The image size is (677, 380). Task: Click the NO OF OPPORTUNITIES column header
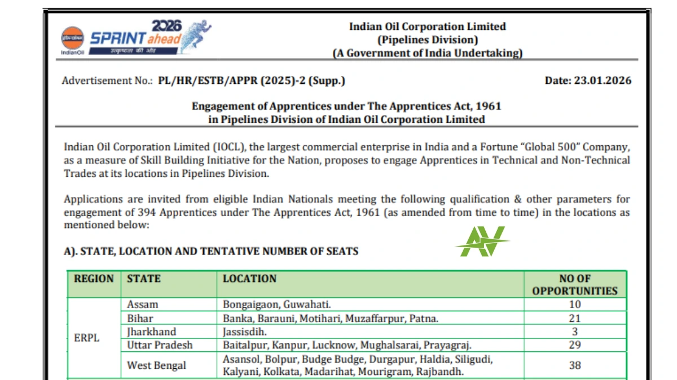(574, 285)
